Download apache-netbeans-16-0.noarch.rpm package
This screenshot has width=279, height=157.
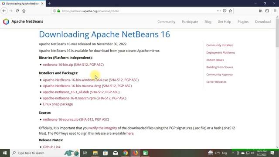coord(69,98)
